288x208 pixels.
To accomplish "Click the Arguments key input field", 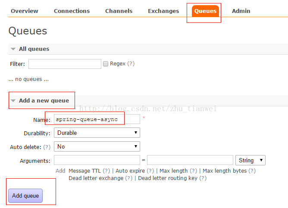I will pos(97,160).
